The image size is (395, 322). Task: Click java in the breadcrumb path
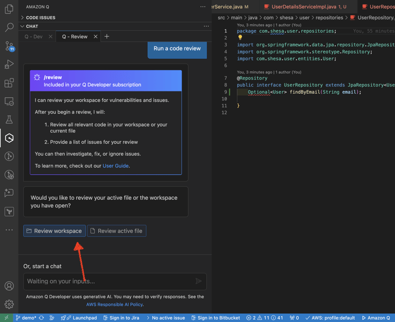[253, 18]
